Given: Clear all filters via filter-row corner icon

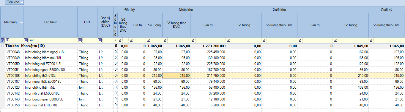Looking at the screenshot, I should click(x=2, y=40).
